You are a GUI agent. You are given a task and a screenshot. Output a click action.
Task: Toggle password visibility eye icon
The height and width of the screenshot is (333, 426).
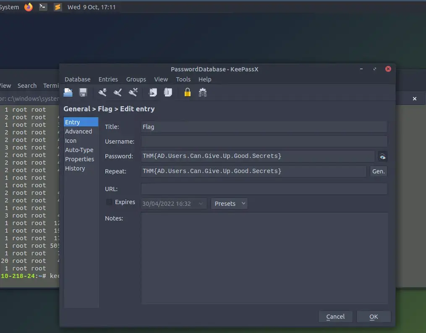(x=382, y=157)
